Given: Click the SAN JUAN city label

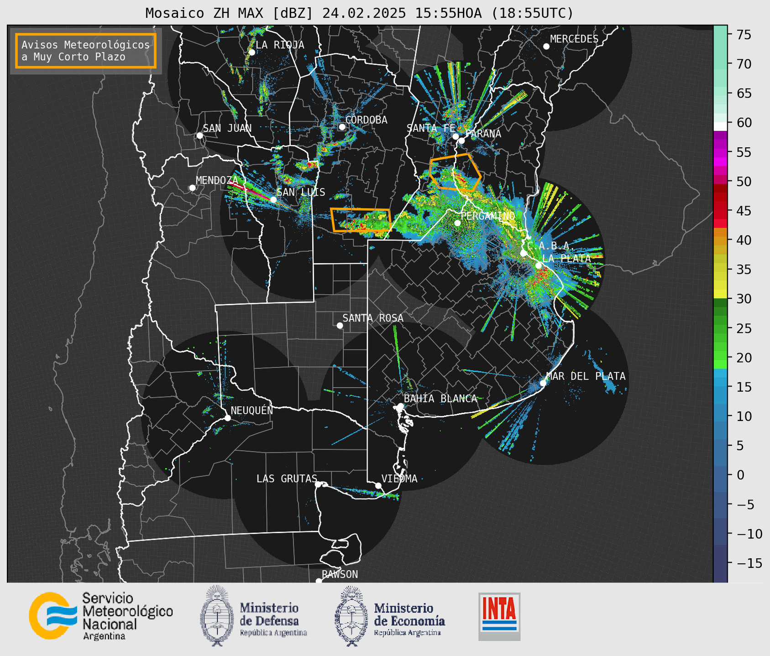Looking at the screenshot, I should (227, 128).
